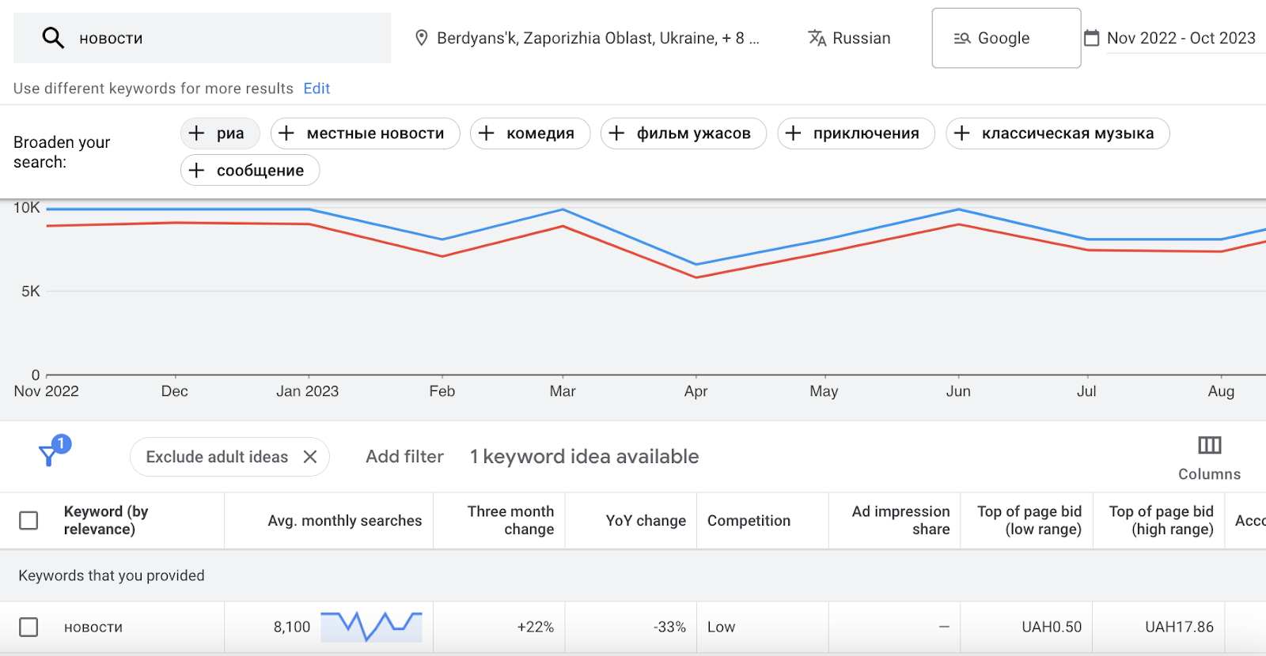The height and width of the screenshot is (656, 1266).
Task: Open Nov 2022 - Oct 2023 date picker
Action: tap(1181, 38)
